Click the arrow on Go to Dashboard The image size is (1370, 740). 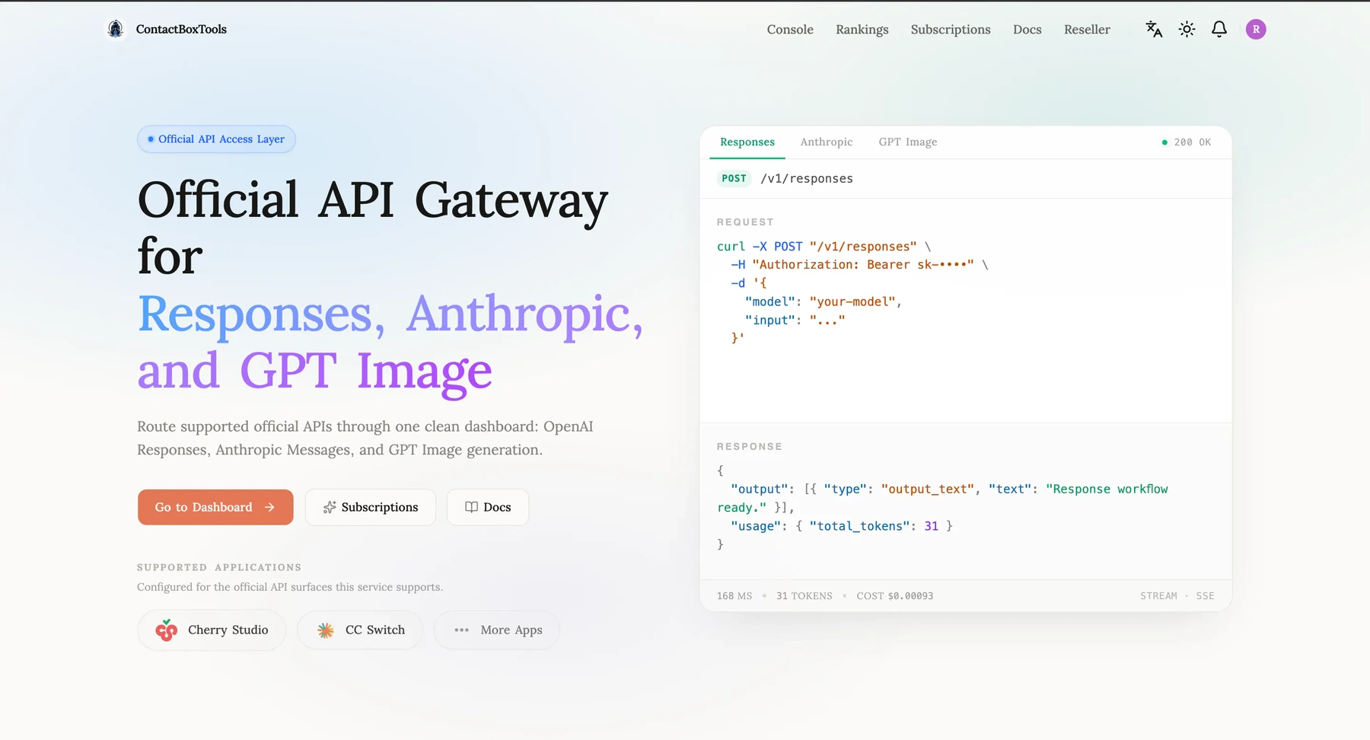click(x=269, y=507)
